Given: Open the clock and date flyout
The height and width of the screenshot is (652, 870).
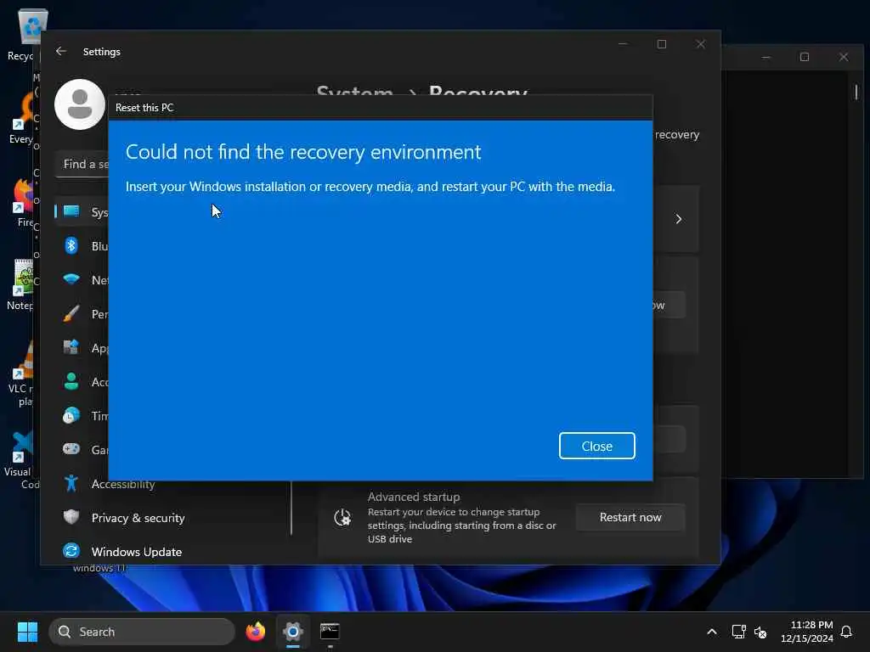Looking at the screenshot, I should pos(807,632).
